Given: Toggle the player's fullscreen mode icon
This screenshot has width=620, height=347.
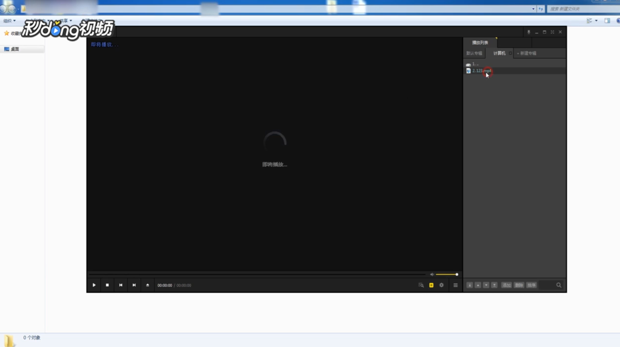Looking at the screenshot, I should (x=552, y=32).
